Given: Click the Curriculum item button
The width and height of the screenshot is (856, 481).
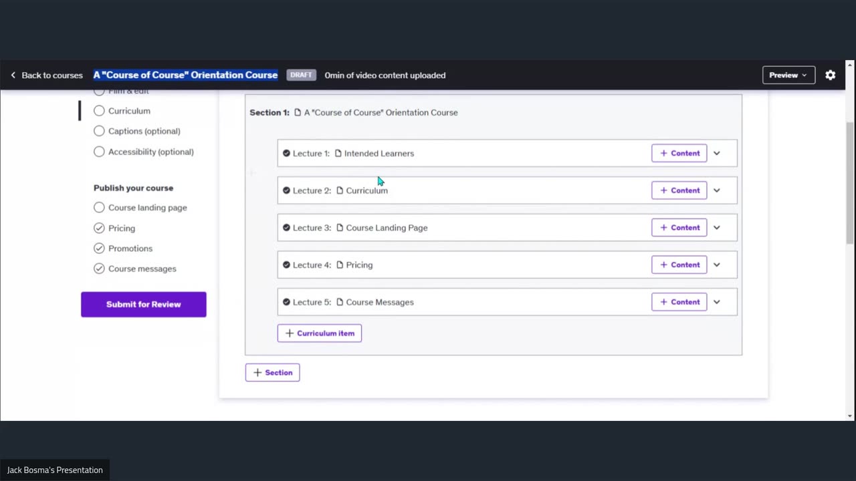Looking at the screenshot, I should click(x=320, y=333).
